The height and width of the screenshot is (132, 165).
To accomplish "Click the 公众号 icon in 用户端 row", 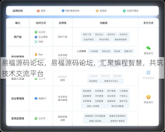I will click(36, 32).
